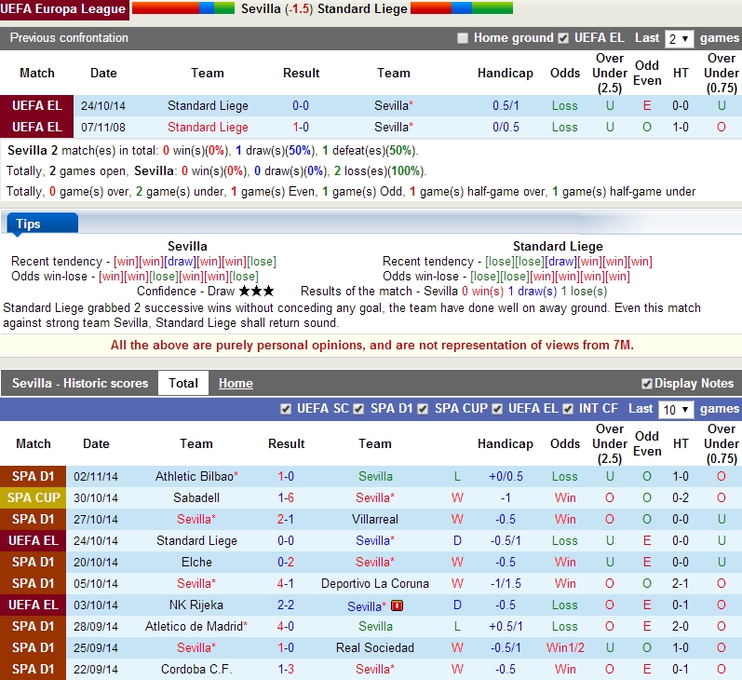Open NK Rijeka team link
742x680 pixels.
point(196,605)
